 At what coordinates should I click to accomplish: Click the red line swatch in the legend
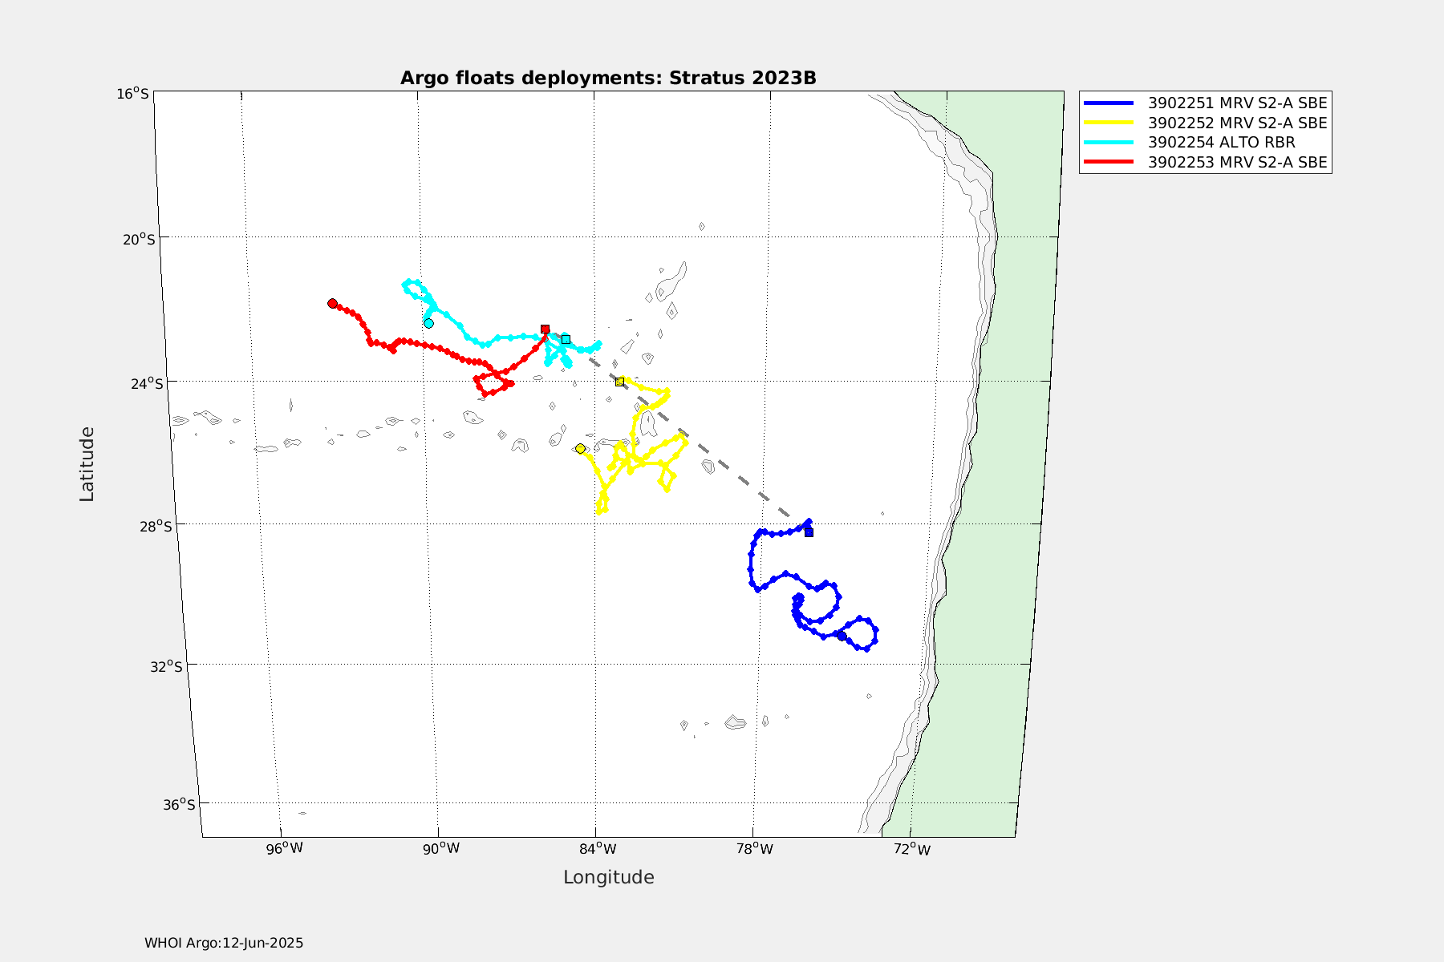coord(1109,162)
